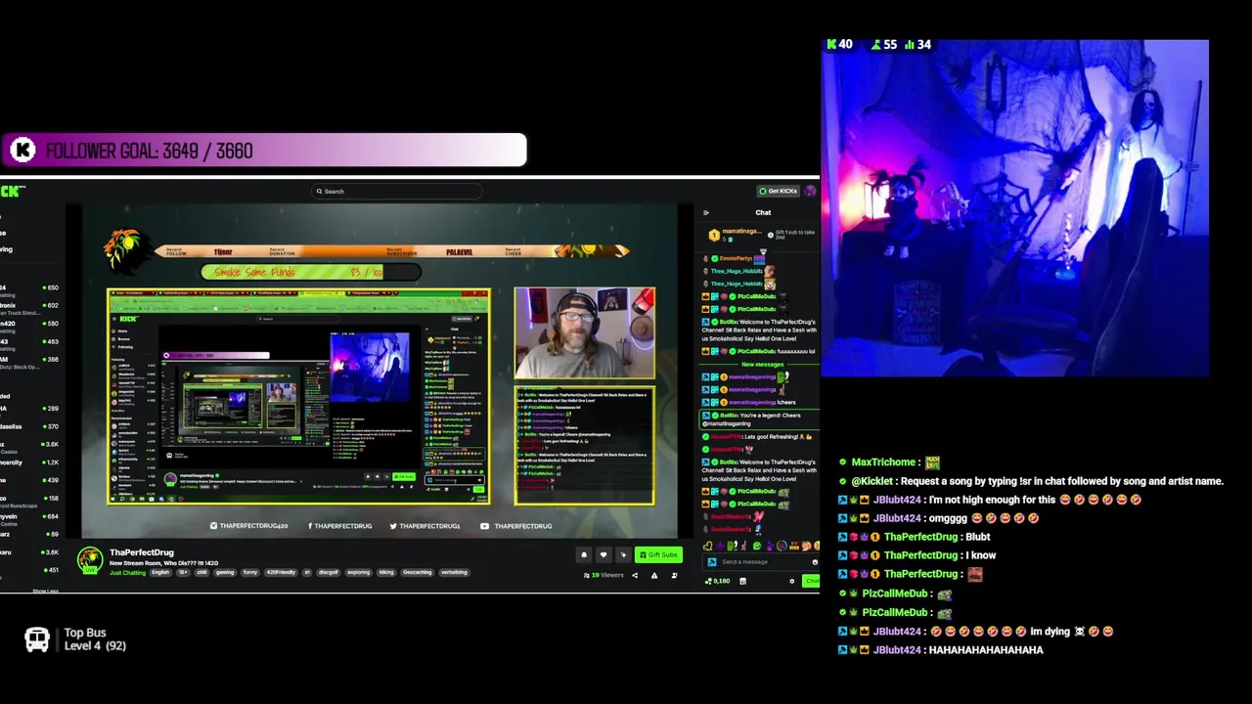
Task: Open chat settings gear icon
Action: [792, 581]
